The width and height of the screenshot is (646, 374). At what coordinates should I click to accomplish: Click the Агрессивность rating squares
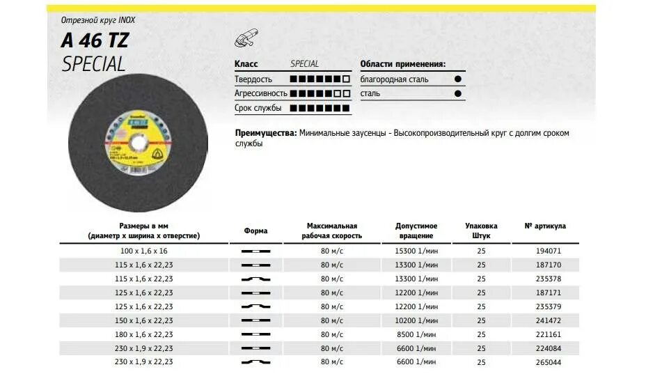click(x=320, y=93)
